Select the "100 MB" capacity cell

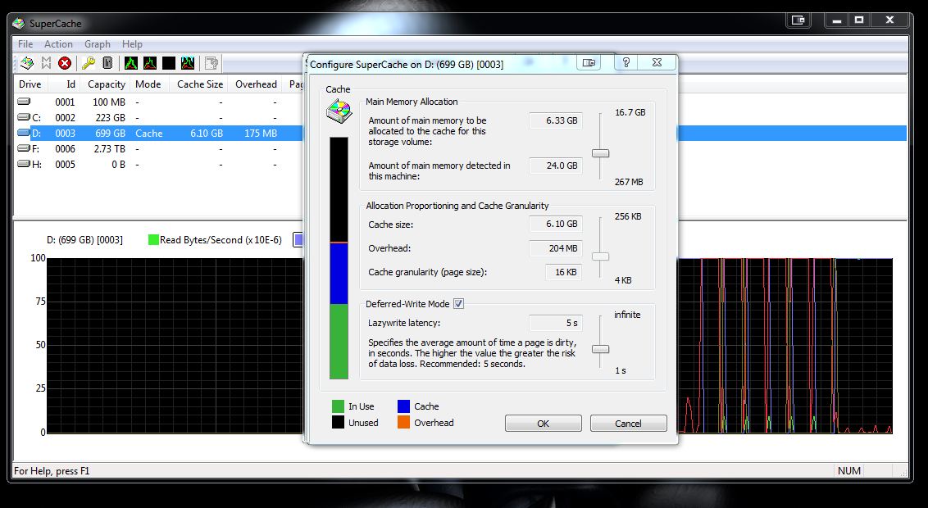pos(109,102)
